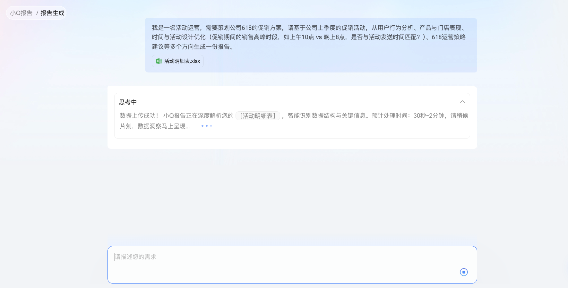
Task: Open the 活动明细表.xlsx attachment chip
Action: click(x=178, y=61)
